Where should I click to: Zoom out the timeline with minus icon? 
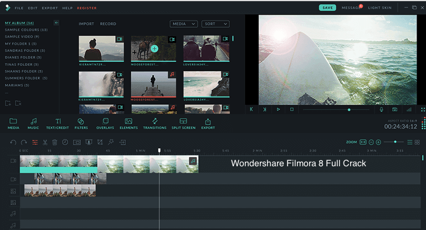click(x=371, y=142)
